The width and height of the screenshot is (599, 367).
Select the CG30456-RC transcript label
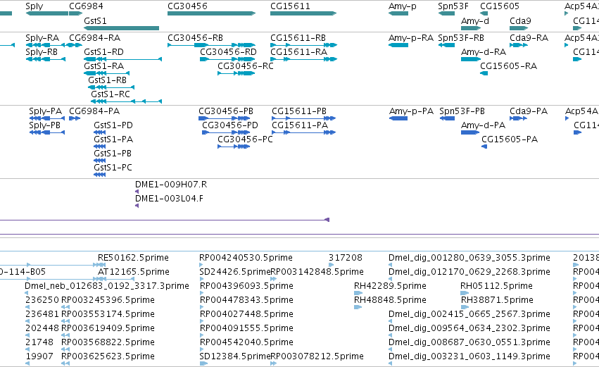pyautogui.click(x=246, y=66)
